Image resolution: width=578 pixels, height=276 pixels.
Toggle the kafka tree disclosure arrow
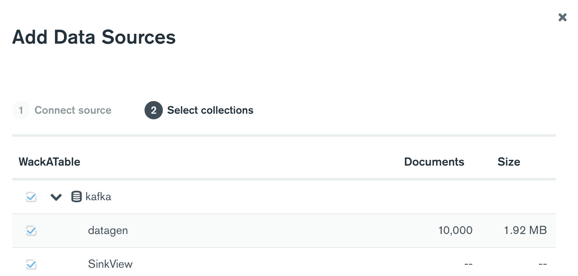[56, 196]
